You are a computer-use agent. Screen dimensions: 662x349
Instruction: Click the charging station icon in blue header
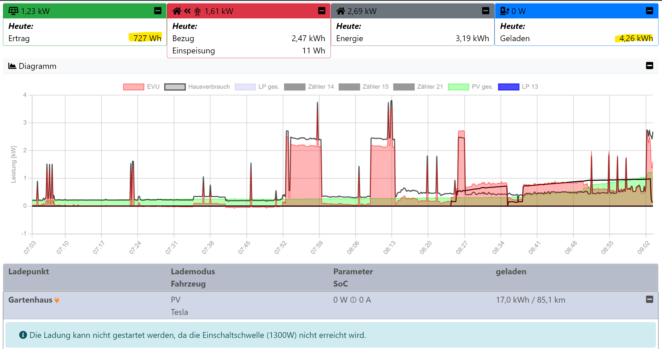point(504,11)
